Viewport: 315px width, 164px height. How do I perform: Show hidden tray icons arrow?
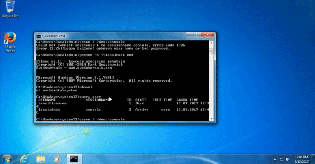275,160
